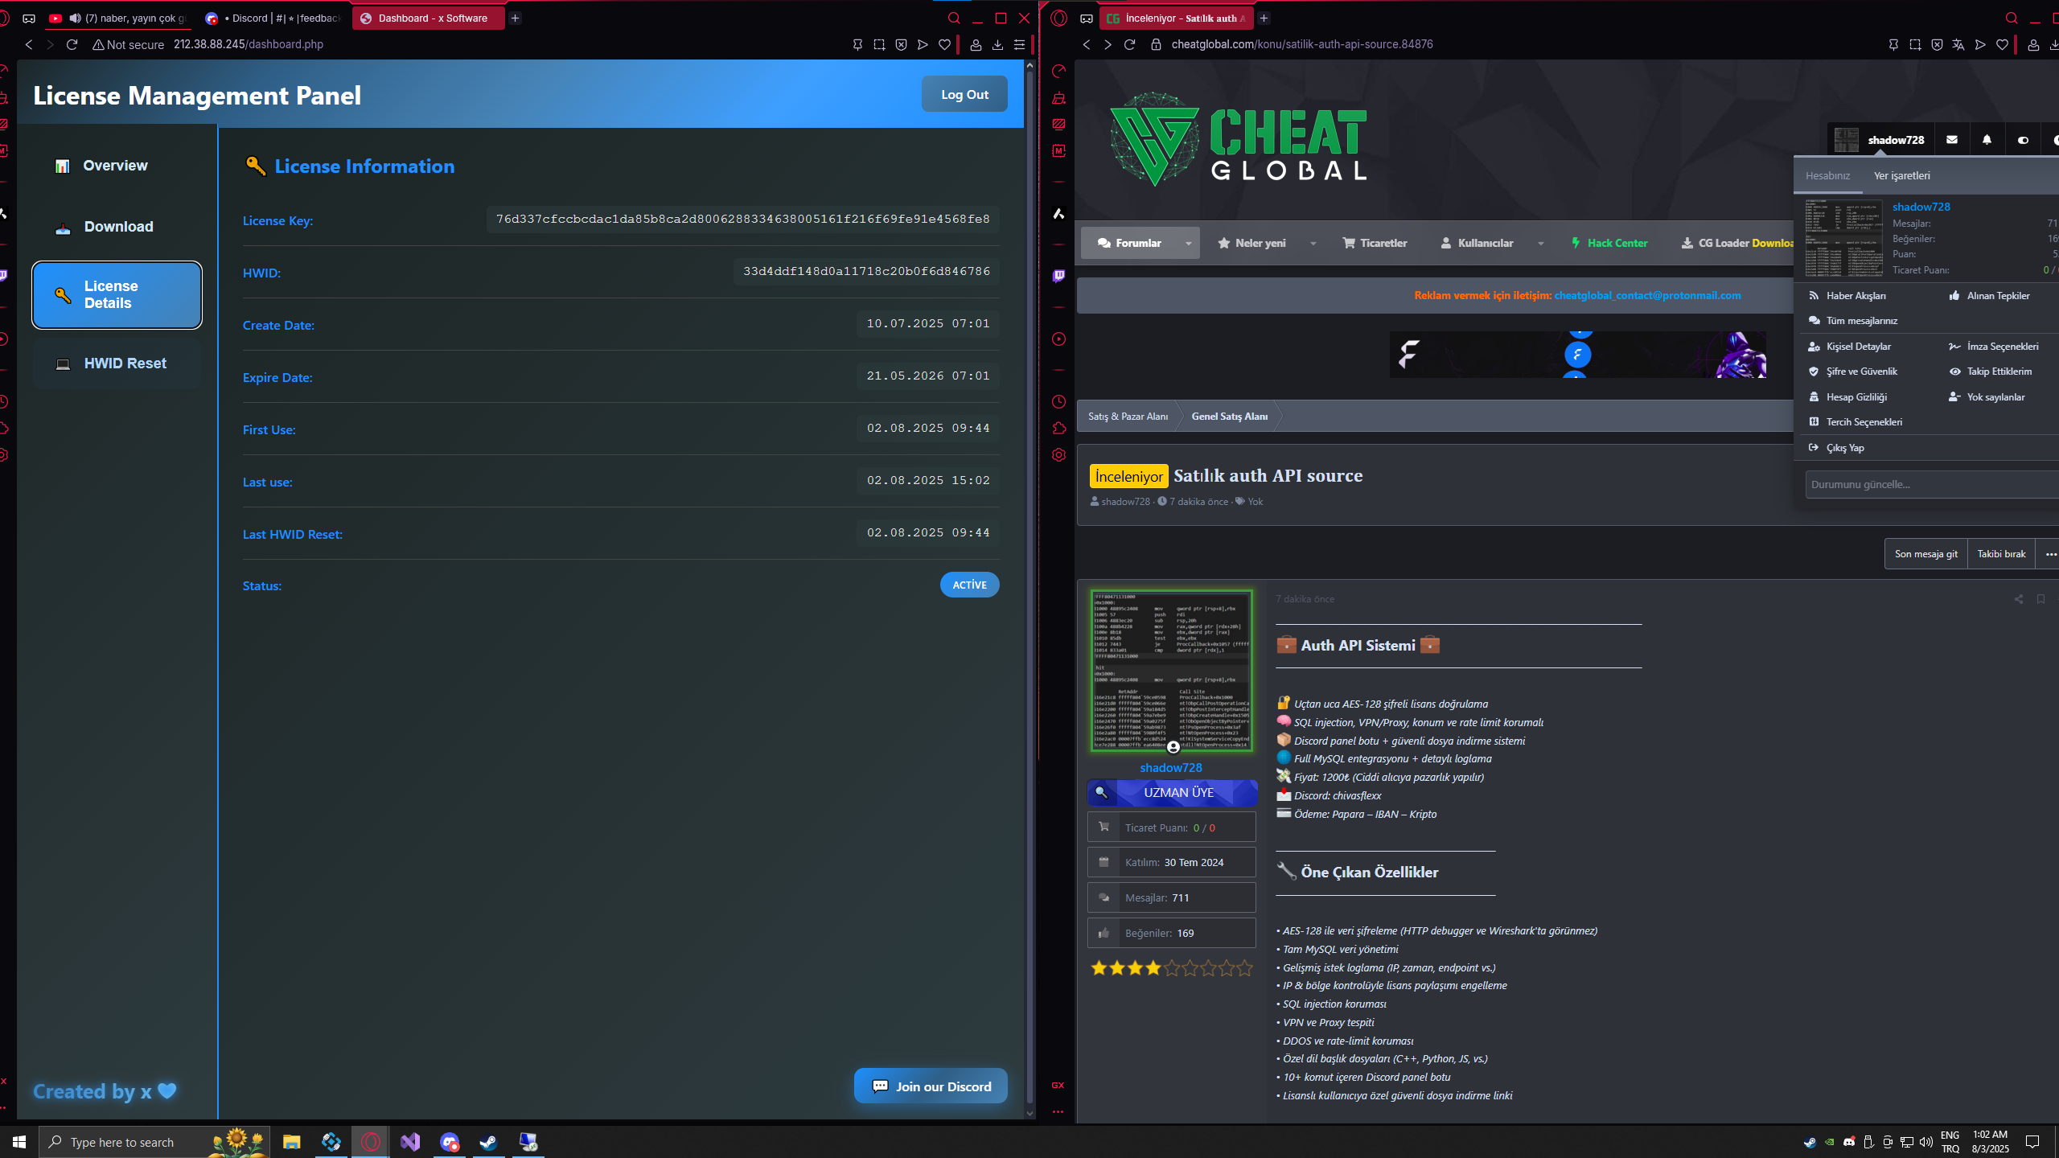This screenshot has width=2059, height=1158.
Task: Click Son mesaja git button
Action: (x=1925, y=554)
